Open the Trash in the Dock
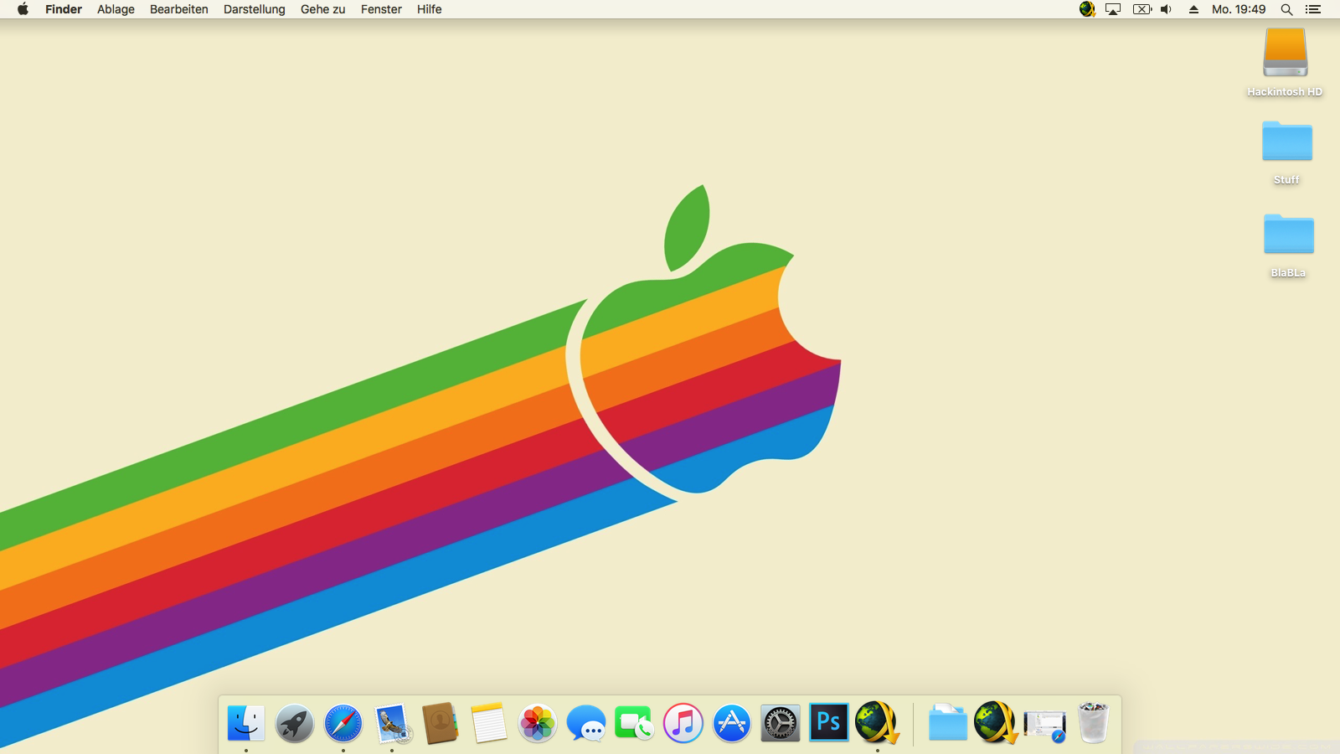The height and width of the screenshot is (754, 1340). (1093, 723)
